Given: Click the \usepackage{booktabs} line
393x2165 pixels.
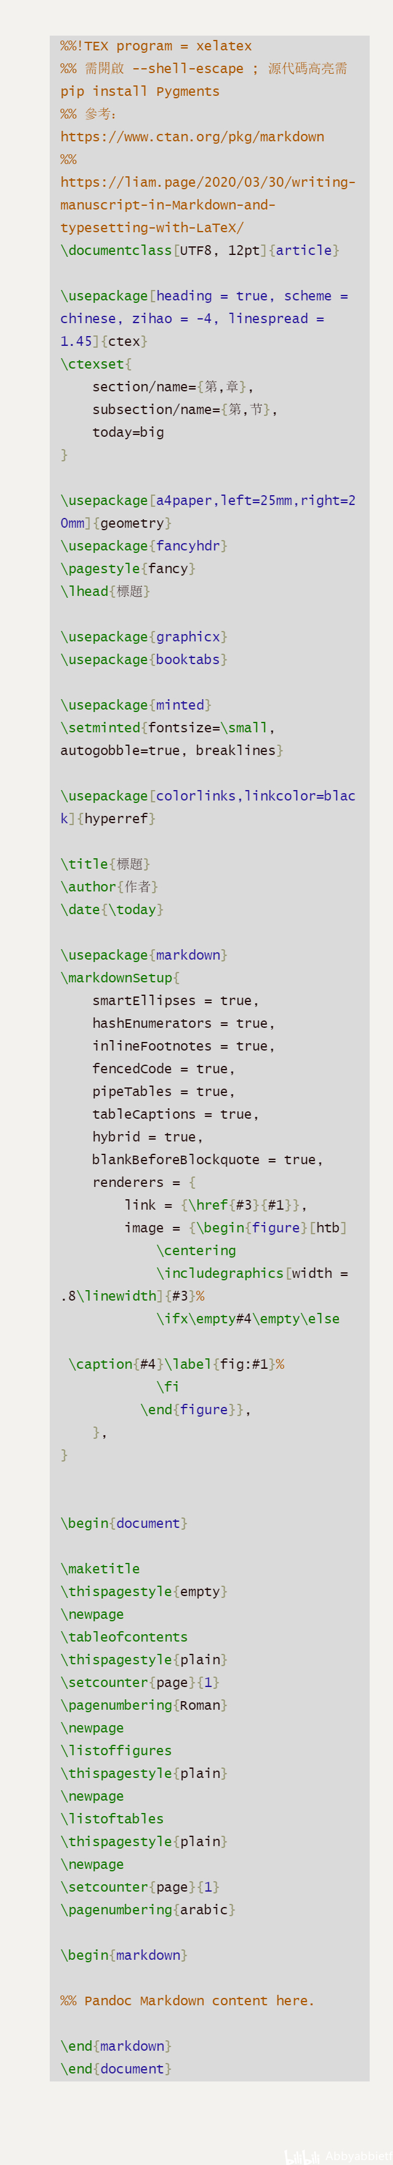Looking at the screenshot, I should [x=144, y=659].
